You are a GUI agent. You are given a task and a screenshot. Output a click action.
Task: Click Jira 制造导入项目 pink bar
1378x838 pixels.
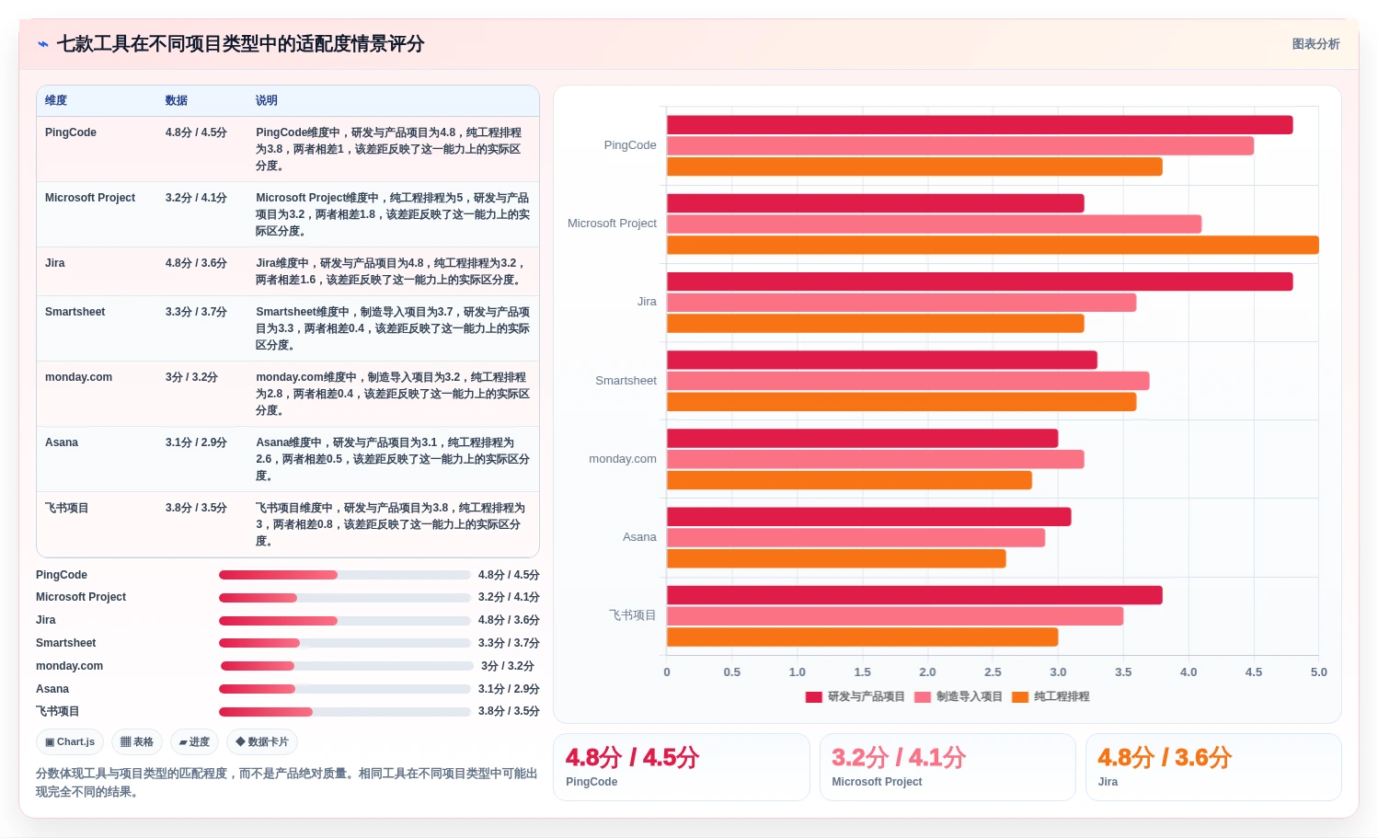901,303
